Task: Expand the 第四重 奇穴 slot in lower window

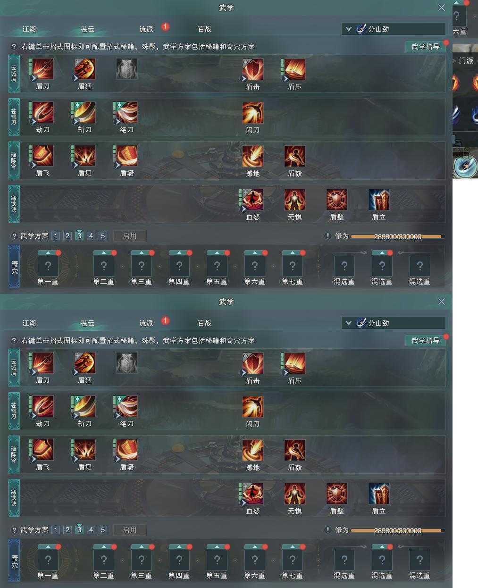Action: tap(179, 560)
